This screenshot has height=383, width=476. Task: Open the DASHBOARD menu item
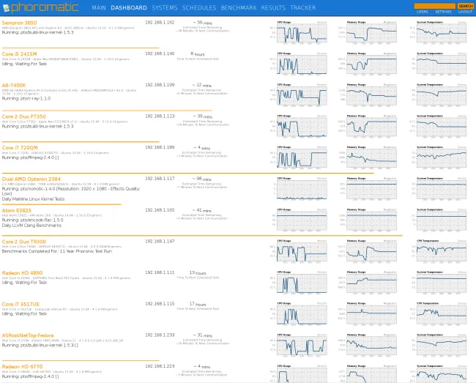click(x=129, y=8)
